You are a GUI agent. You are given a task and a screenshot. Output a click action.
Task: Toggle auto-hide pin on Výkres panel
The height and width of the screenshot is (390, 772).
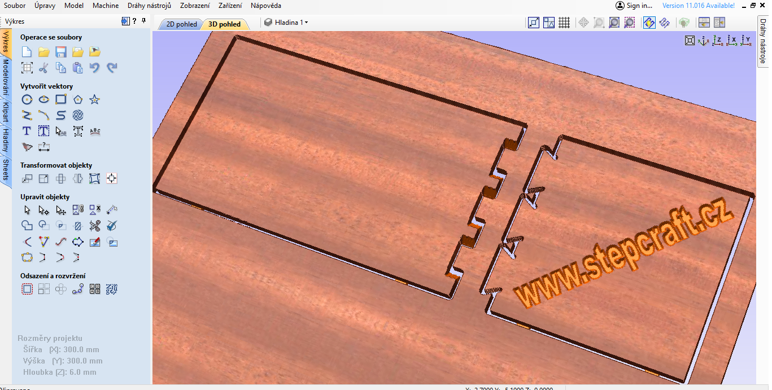coord(143,21)
